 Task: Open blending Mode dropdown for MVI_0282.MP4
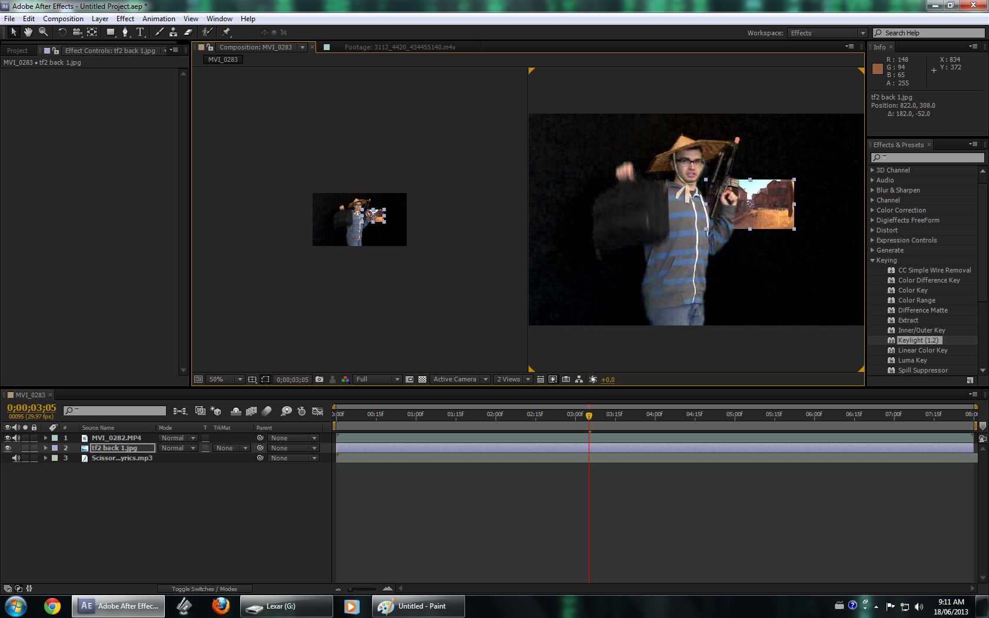(x=178, y=438)
